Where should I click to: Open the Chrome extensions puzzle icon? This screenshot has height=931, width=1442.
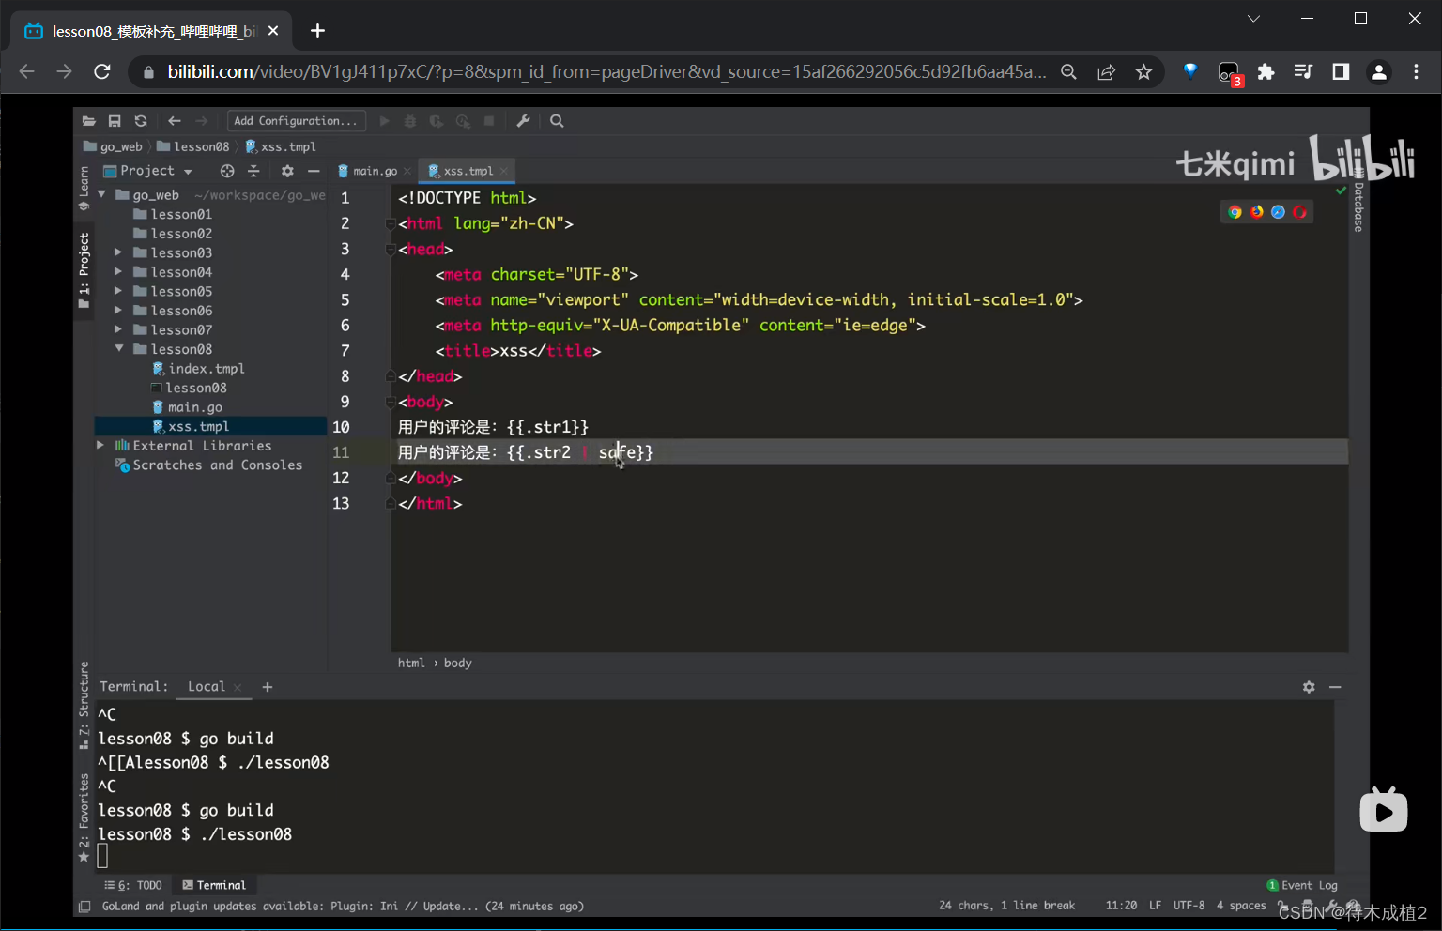[x=1266, y=72]
